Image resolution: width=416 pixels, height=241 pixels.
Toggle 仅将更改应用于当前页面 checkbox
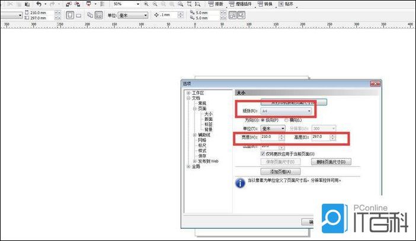pyautogui.click(x=263, y=154)
